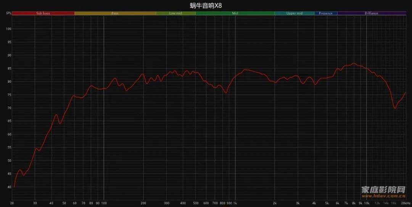Click the green Mid band label

[235, 13]
